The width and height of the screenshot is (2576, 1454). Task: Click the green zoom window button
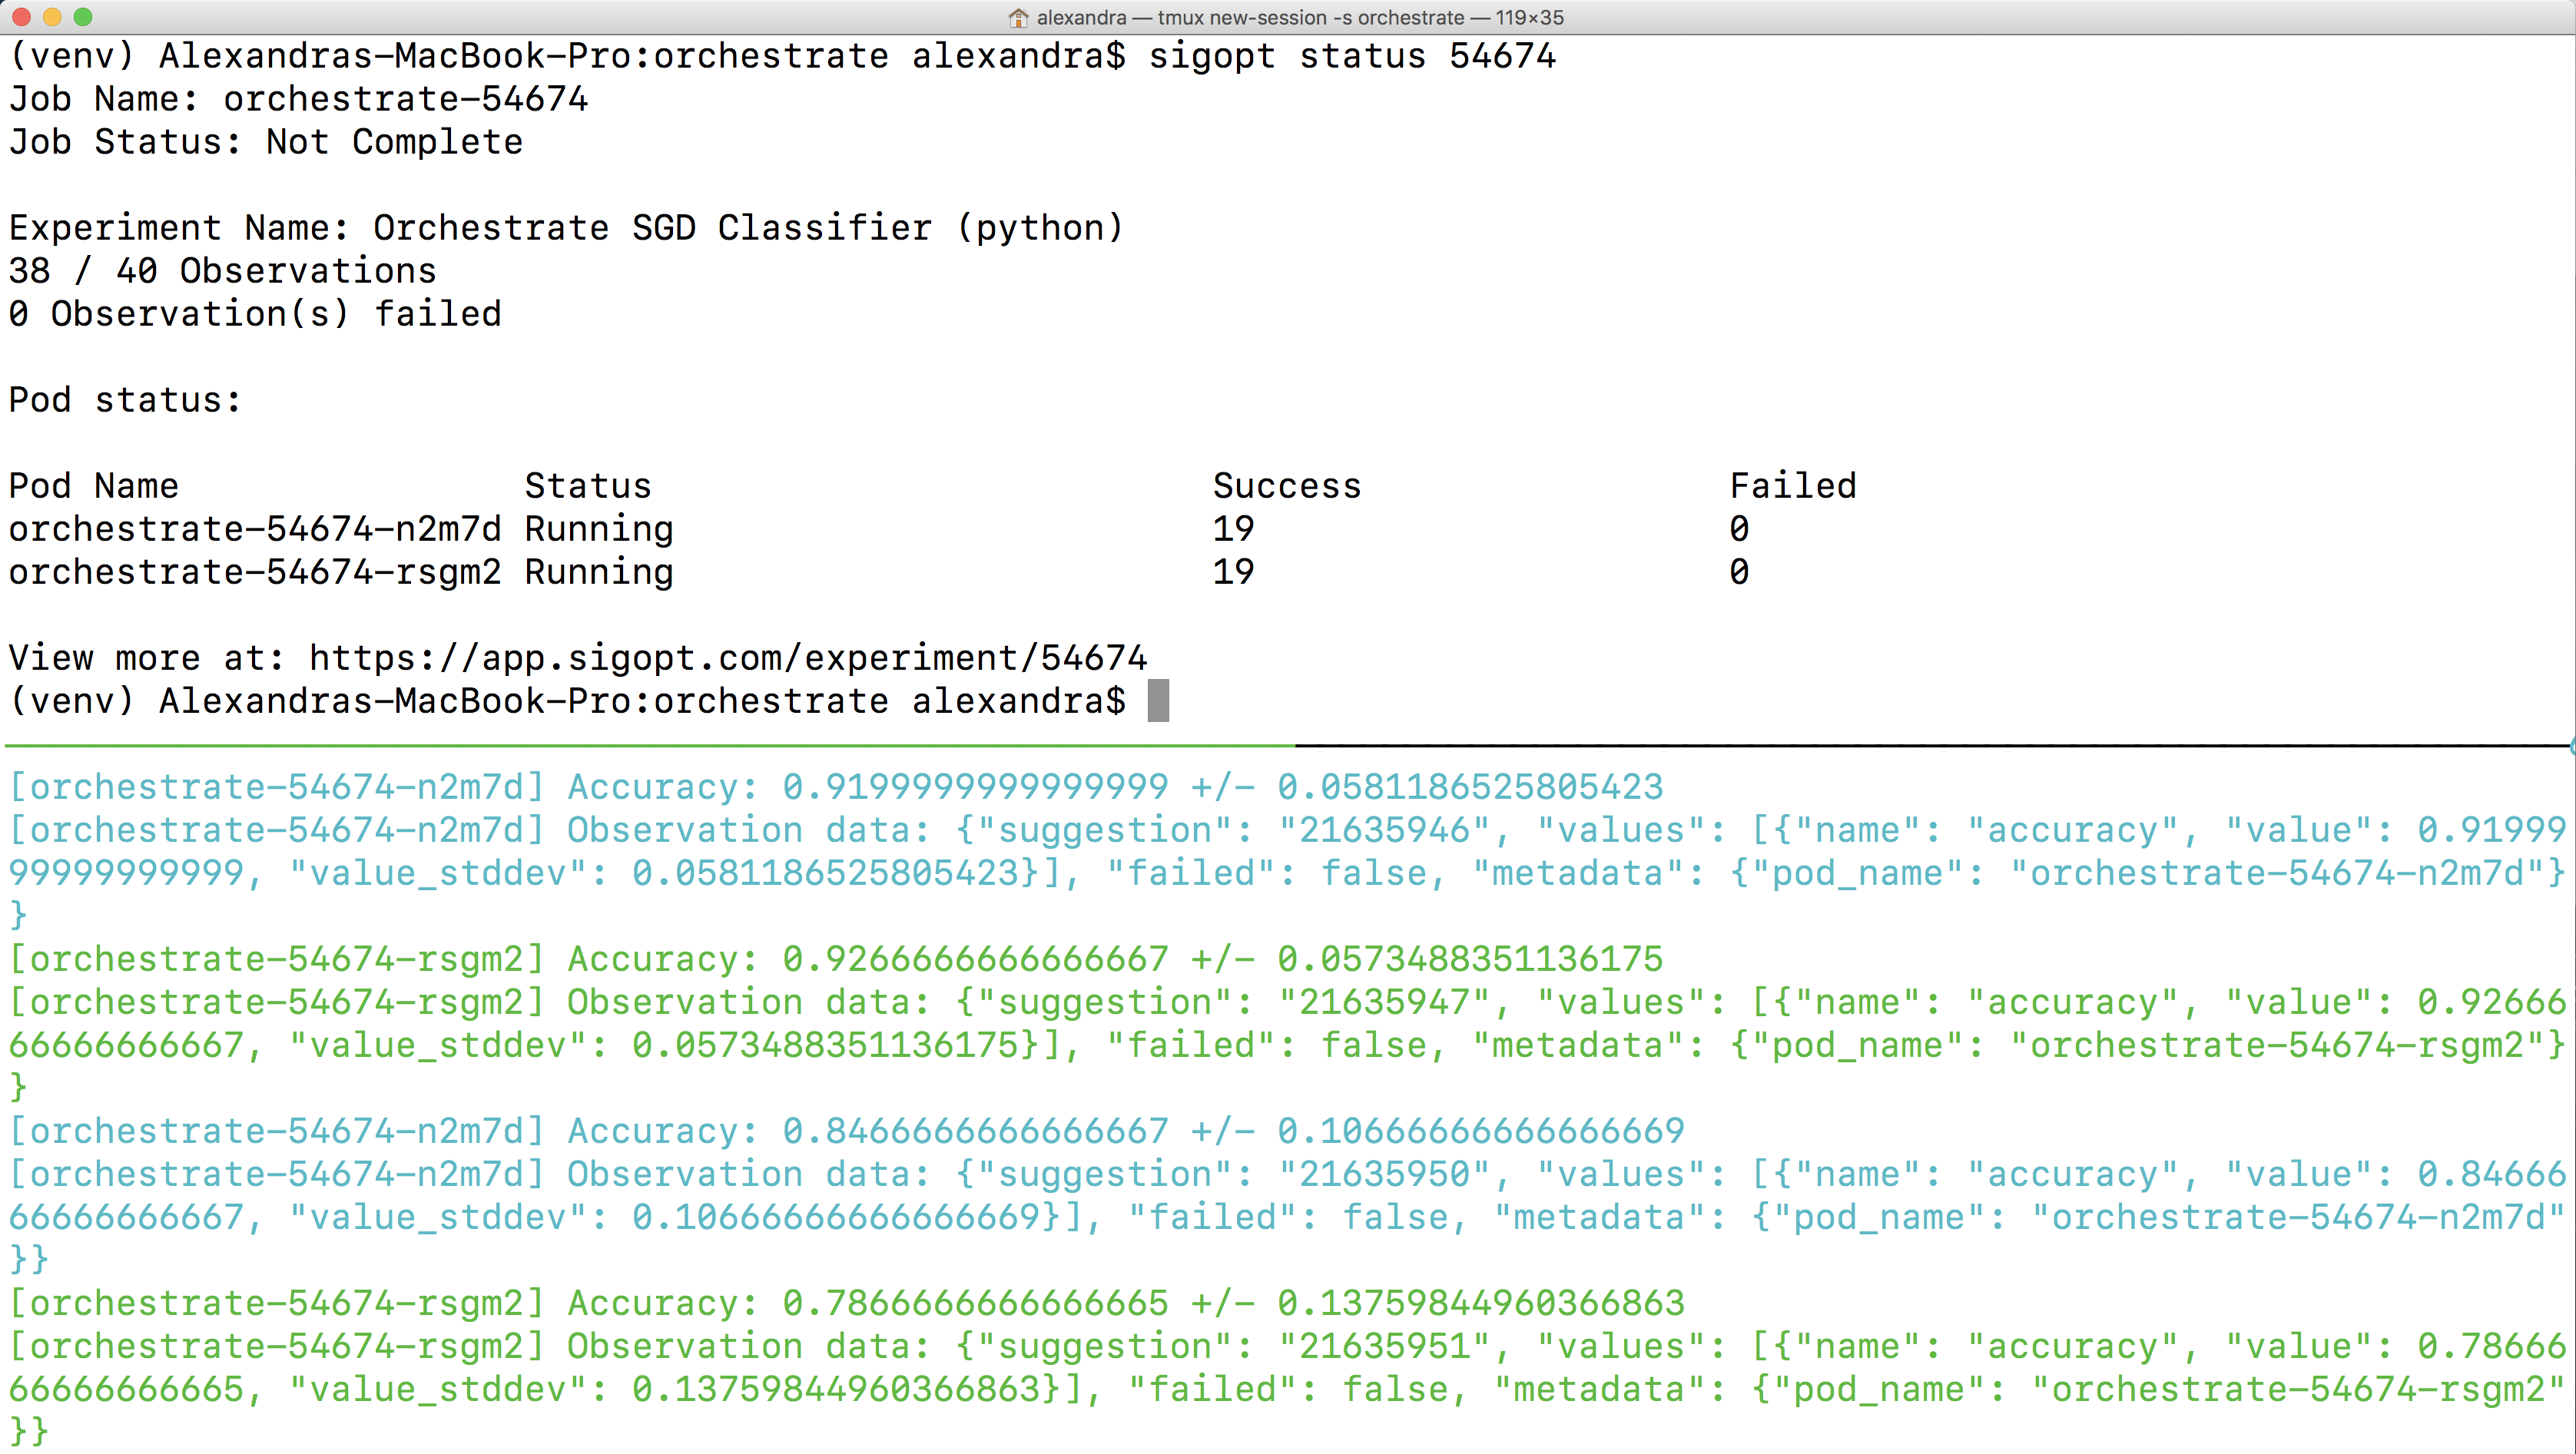pyautogui.click(x=83, y=17)
